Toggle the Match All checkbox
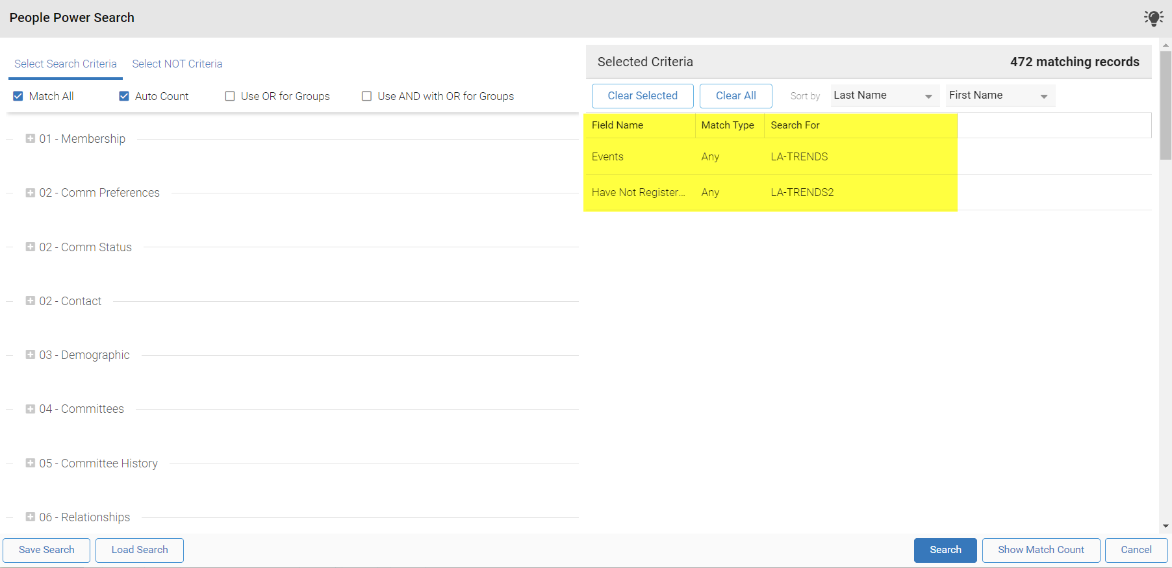 pos(18,96)
